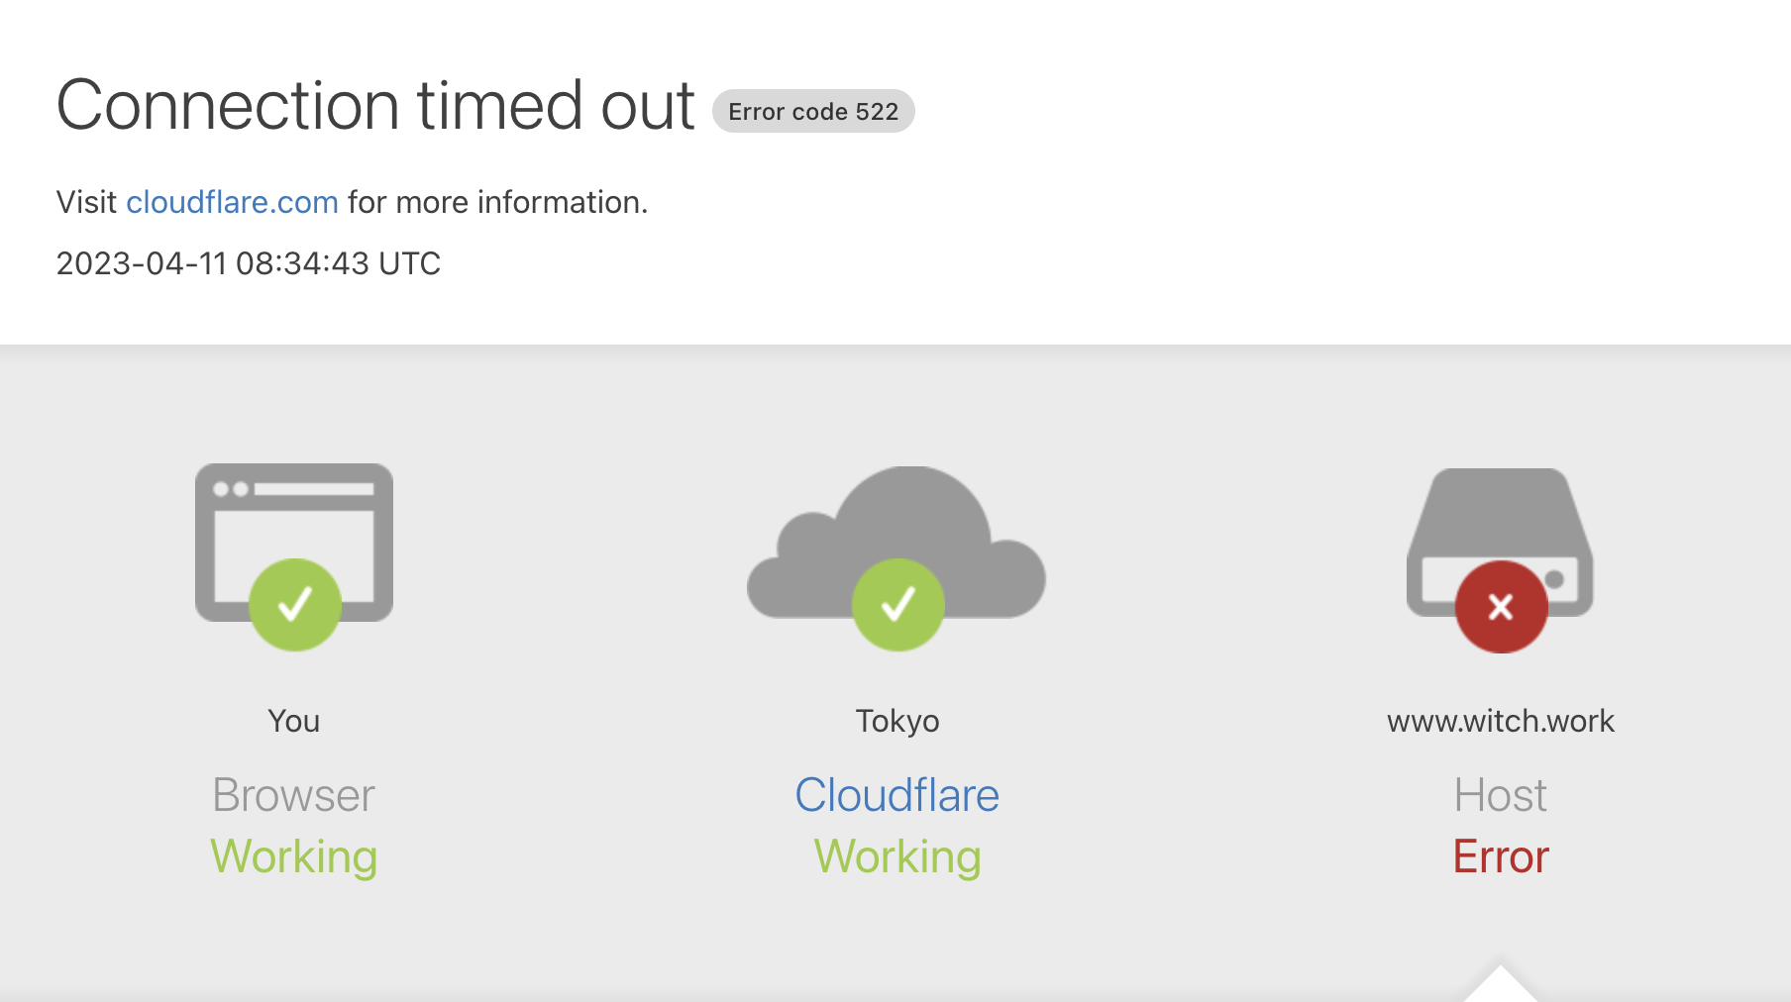1791x1002 pixels.
Task: Click the Tokyo location label
Action: pyautogui.click(x=896, y=721)
